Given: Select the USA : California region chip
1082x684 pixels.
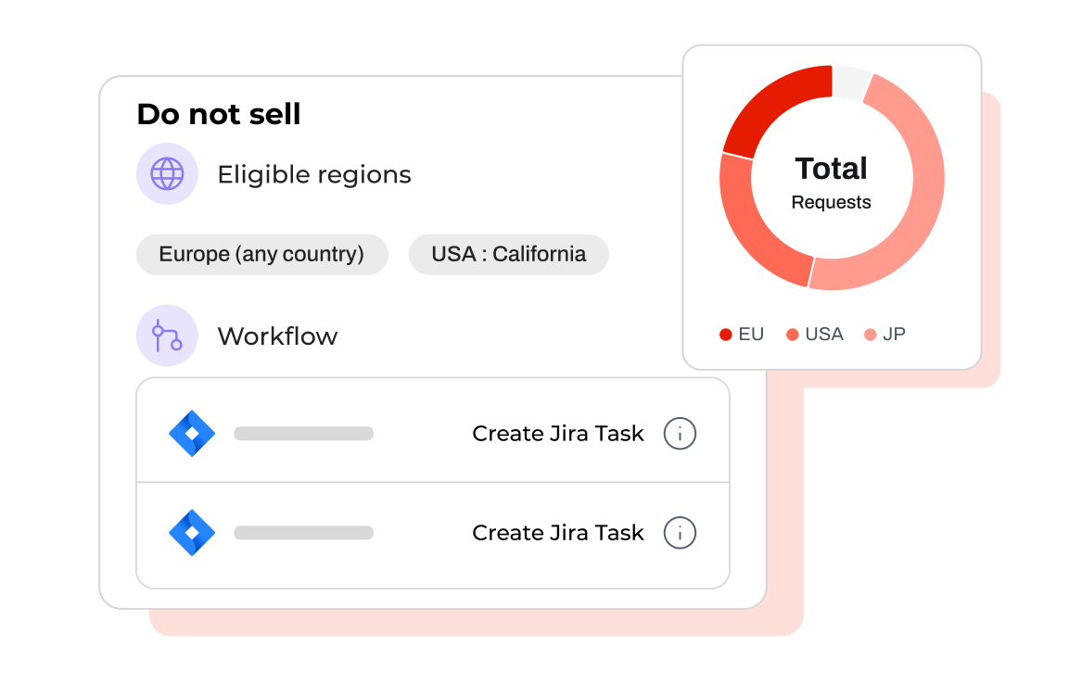Looking at the screenshot, I should pos(508,254).
